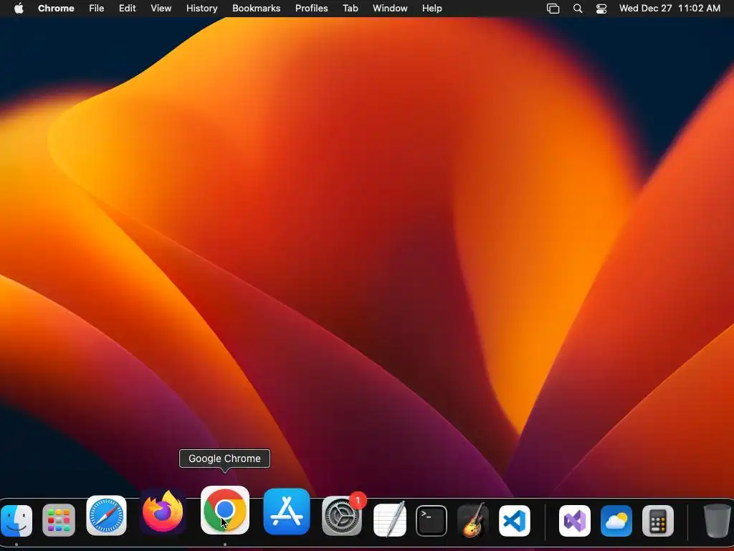Screen dimensions: 734x551
Task: Open Finder from the Dock
Action: [16, 521]
